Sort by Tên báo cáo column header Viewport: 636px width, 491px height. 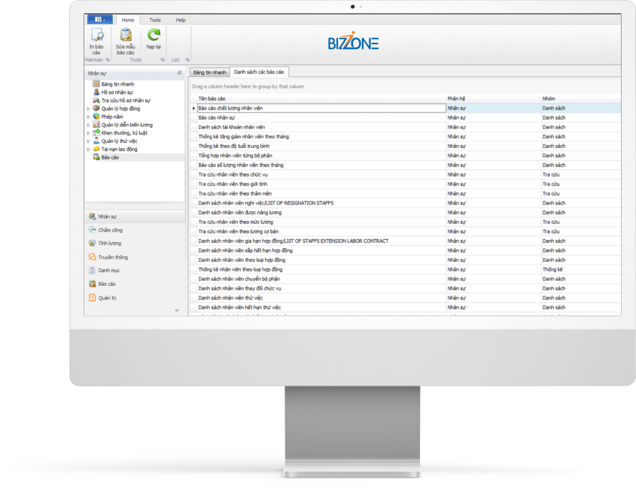321,99
